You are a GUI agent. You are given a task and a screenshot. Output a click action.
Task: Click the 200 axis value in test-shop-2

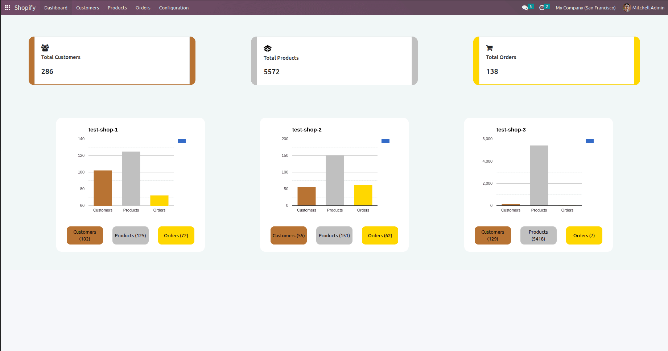click(x=285, y=139)
